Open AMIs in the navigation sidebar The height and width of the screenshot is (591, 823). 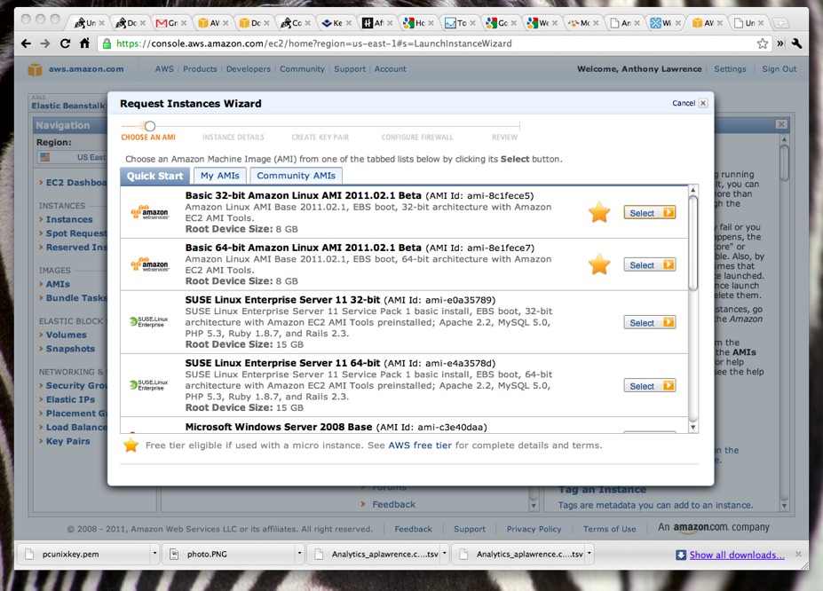click(x=58, y=284)
